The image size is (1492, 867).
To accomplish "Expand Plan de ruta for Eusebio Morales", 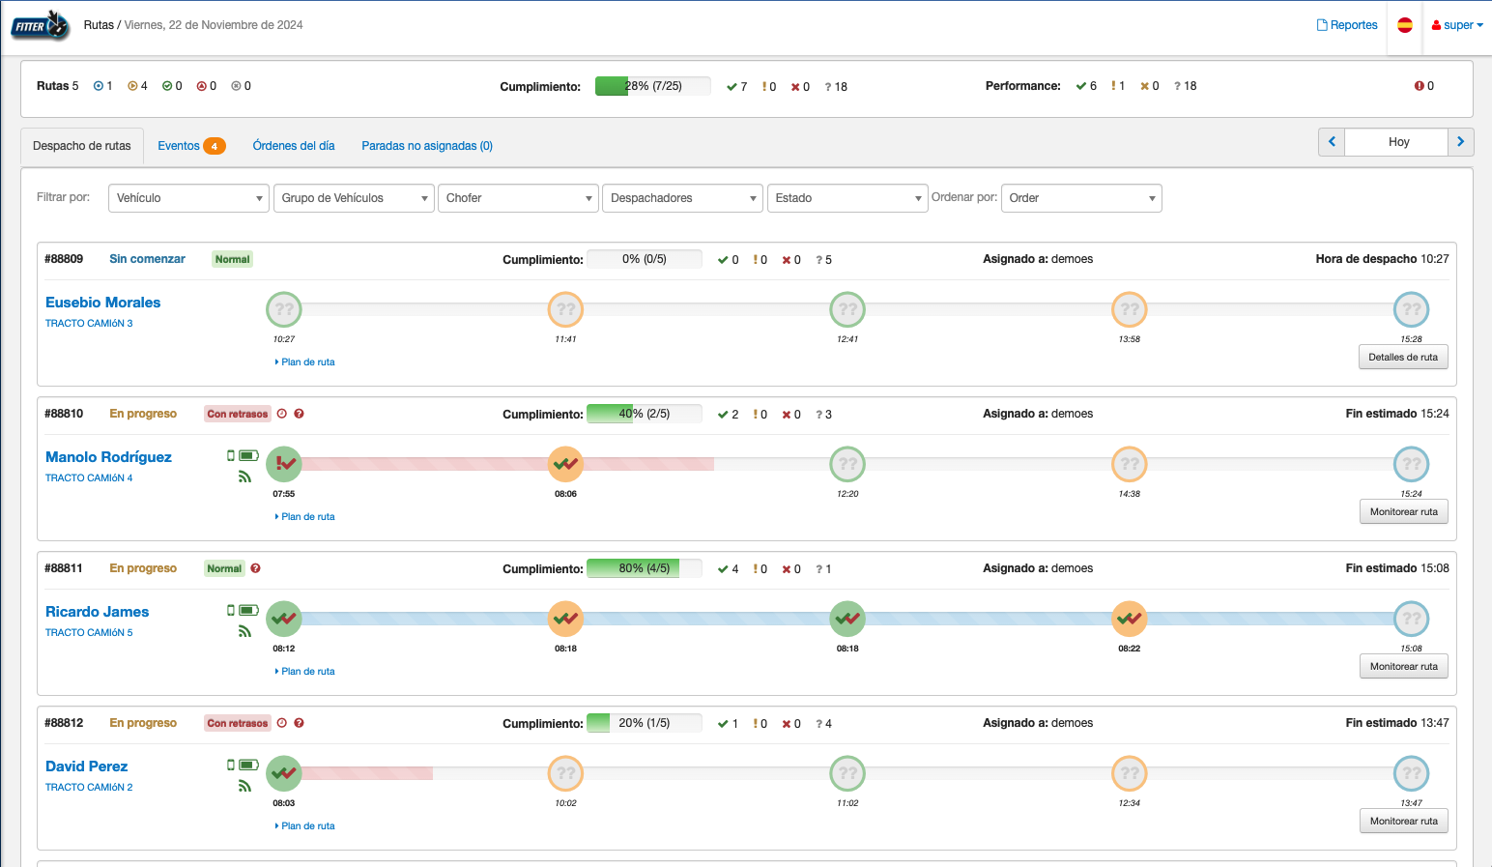I will pyautogui.click(x=305, y=362).
